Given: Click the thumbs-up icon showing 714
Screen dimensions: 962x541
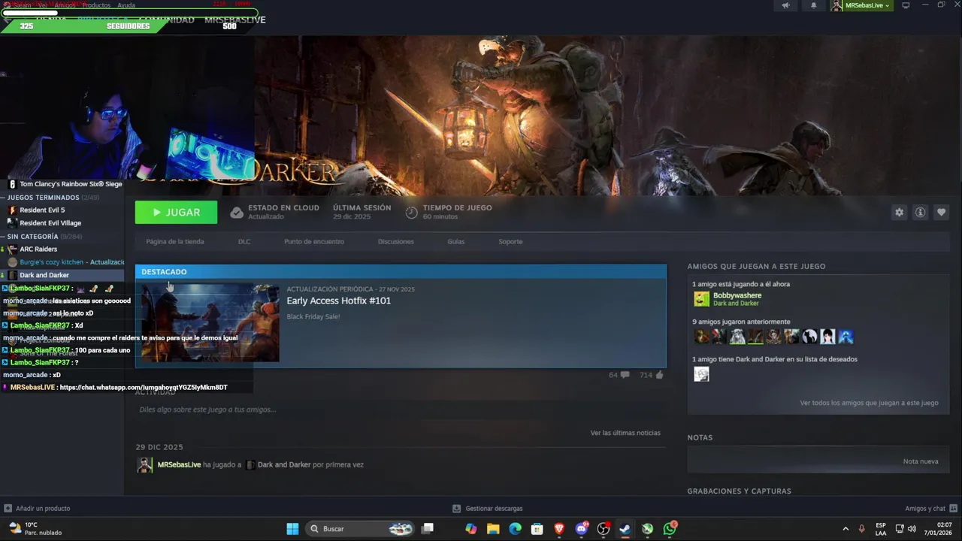Looking at the screenshot, I should (x=659, y=374).
